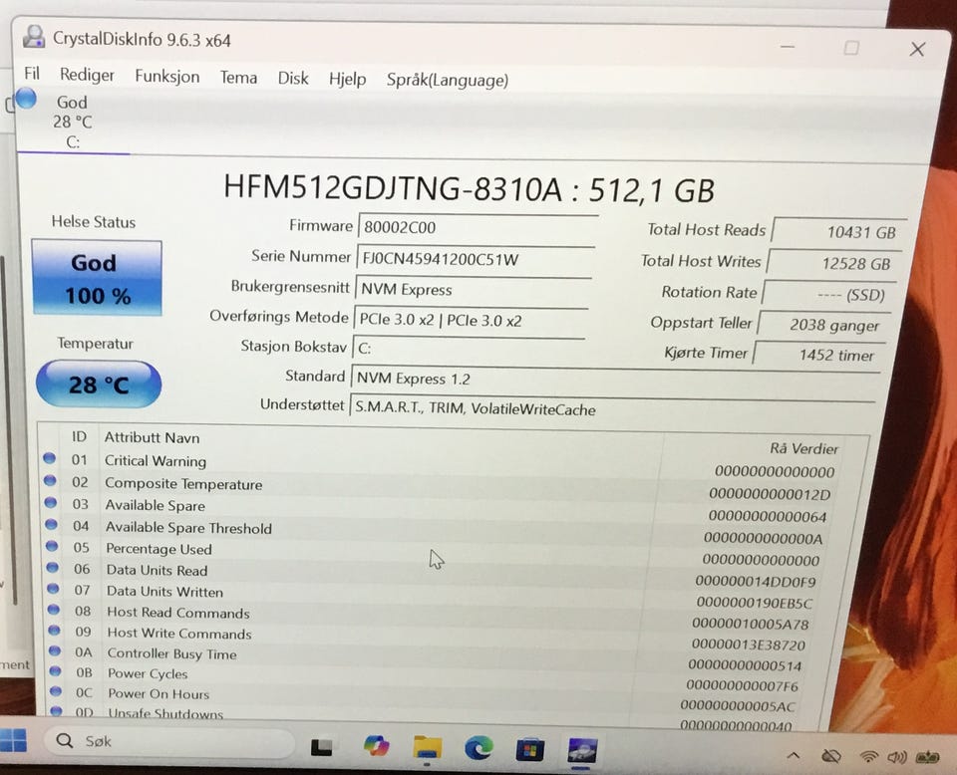The width and height of the screenshot is (957, 775).
Task: Open Microsoft Store from the taskbar
Action: [529, 749]
